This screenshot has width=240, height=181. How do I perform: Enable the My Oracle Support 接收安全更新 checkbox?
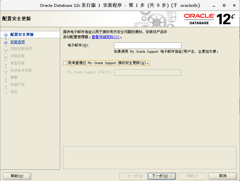pos(65,63)
